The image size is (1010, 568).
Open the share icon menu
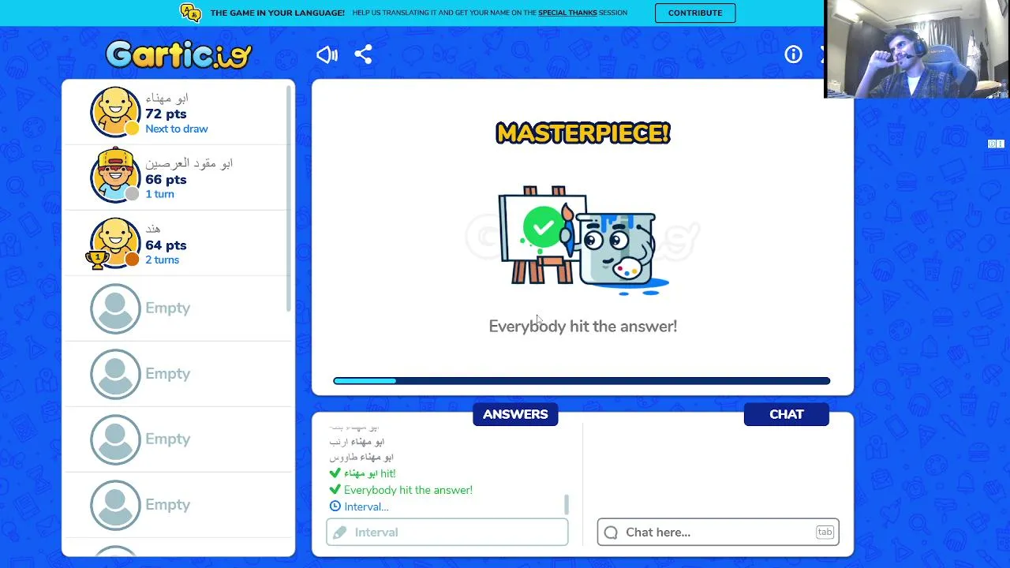[x=363, y=54]
